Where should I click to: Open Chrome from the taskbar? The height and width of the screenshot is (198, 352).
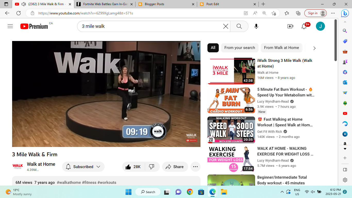[190, 192]
